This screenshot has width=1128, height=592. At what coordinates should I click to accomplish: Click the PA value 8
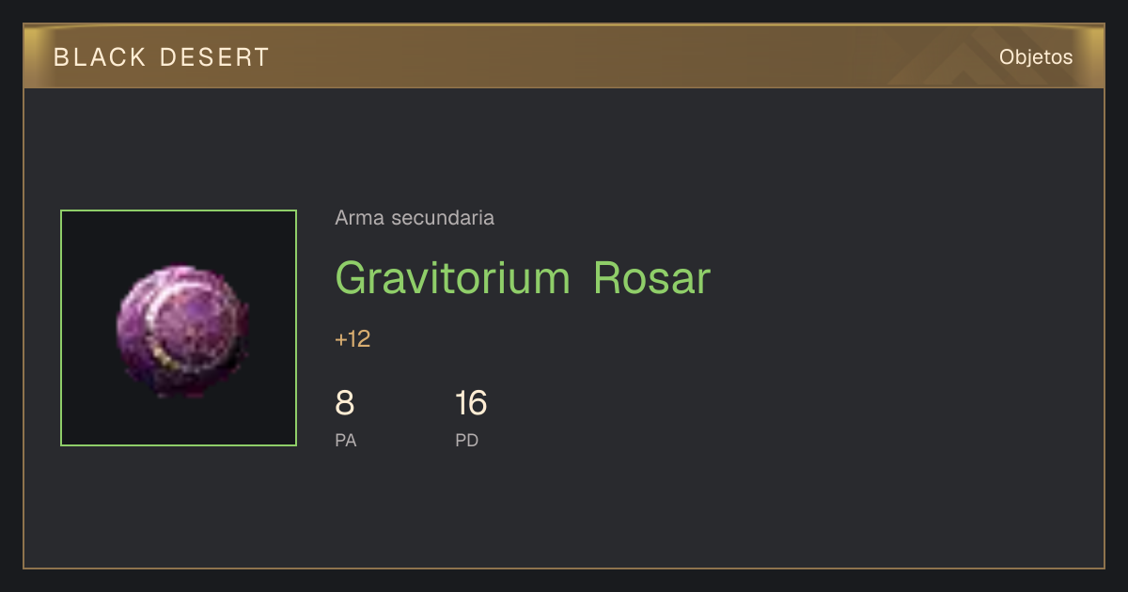click(x=345, y=403)
